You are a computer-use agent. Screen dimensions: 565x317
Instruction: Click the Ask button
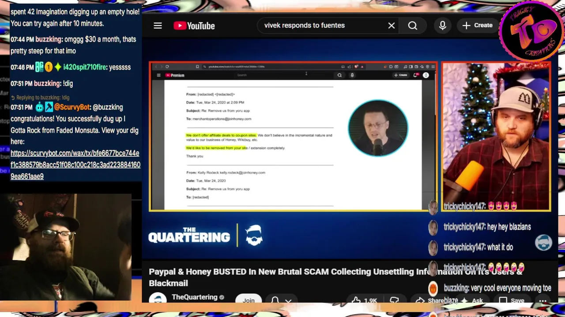pyautogui.click(x=471, y=301)
